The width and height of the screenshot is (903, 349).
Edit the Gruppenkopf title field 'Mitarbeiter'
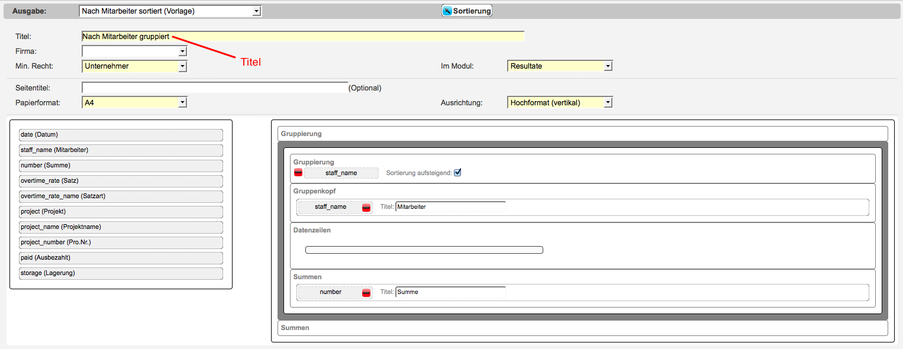click(x=450, y=207)
